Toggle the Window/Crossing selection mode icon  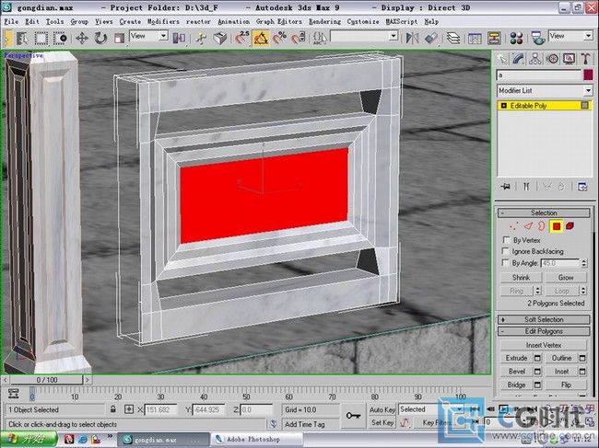60,38
